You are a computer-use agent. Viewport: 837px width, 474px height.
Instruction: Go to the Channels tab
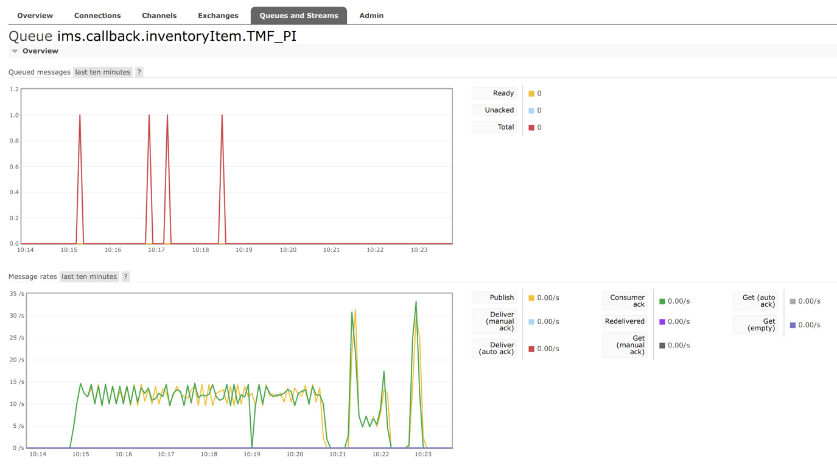(x=159, y=16)
